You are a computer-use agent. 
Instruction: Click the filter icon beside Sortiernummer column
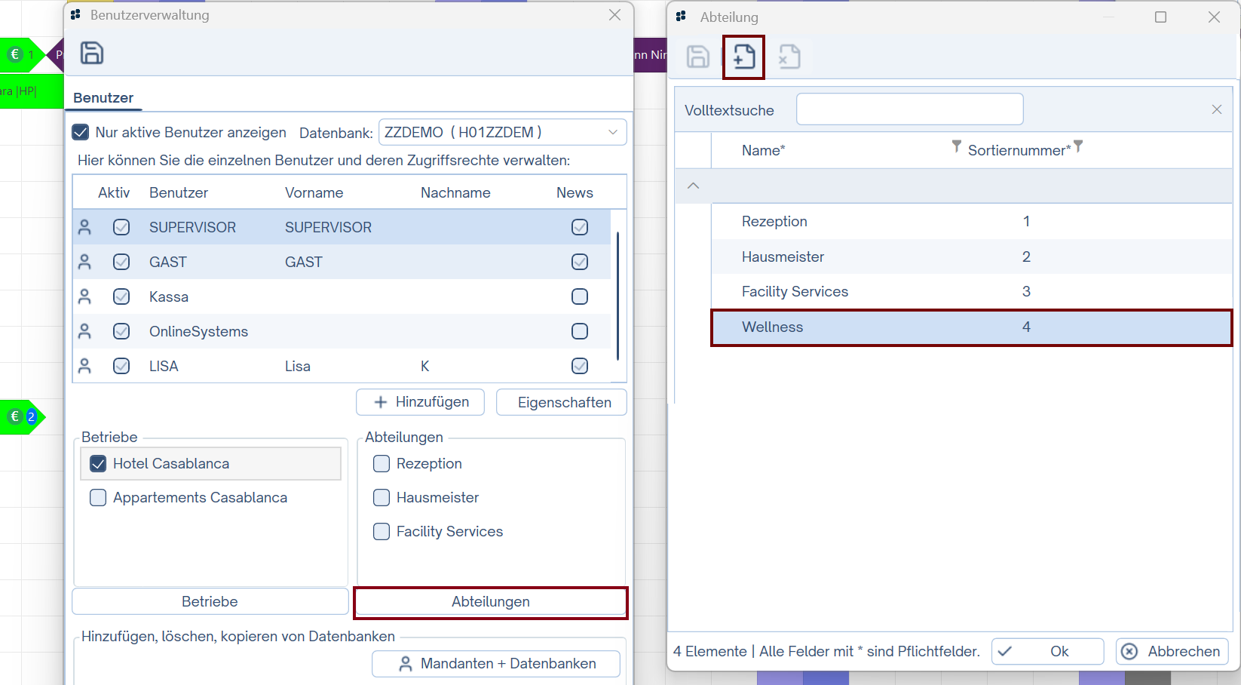[x=1078, y=146]
